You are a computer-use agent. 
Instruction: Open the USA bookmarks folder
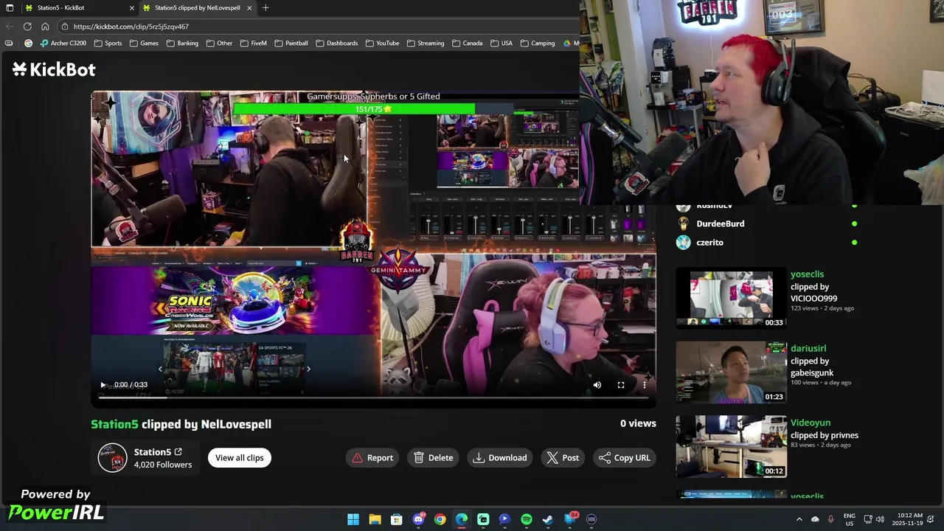tap(501, 44)
